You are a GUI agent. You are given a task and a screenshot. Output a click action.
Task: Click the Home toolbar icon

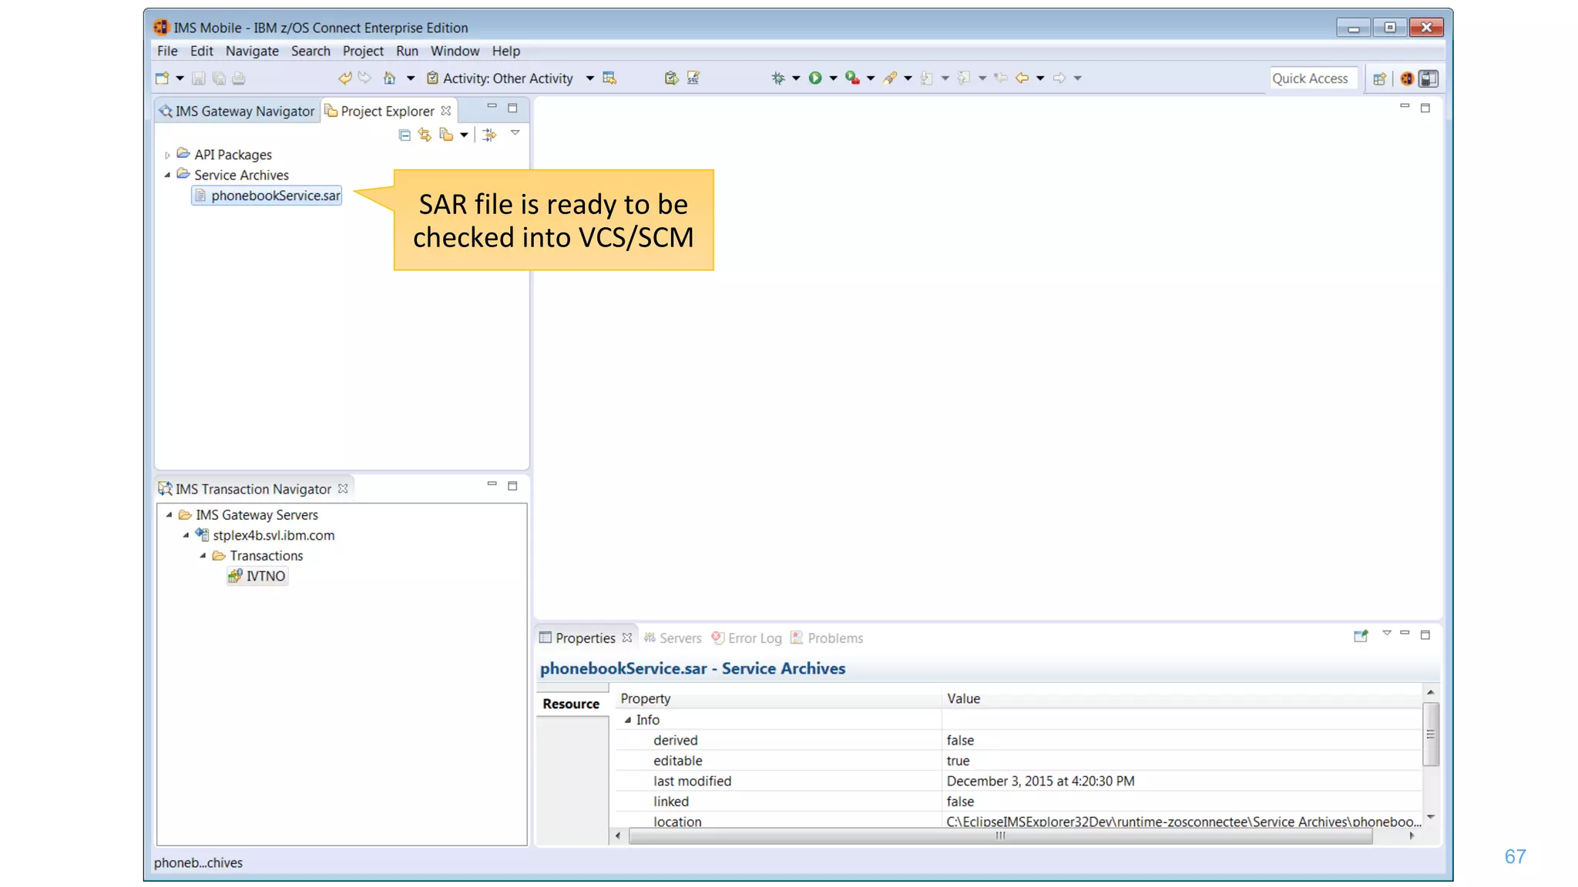(x=389, y=78)
